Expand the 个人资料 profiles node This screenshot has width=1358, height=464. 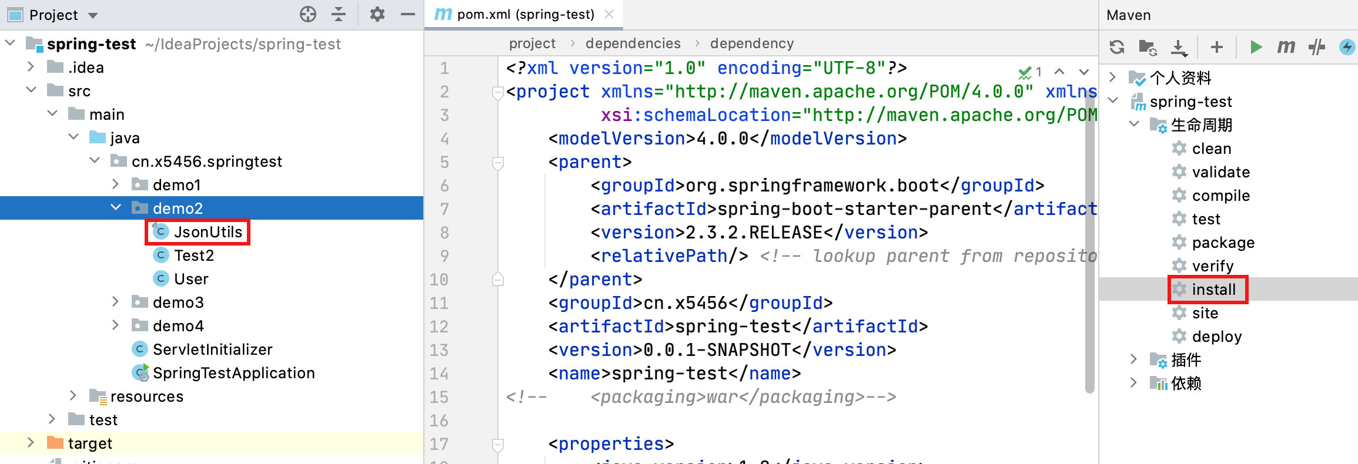coord(1112,77)
